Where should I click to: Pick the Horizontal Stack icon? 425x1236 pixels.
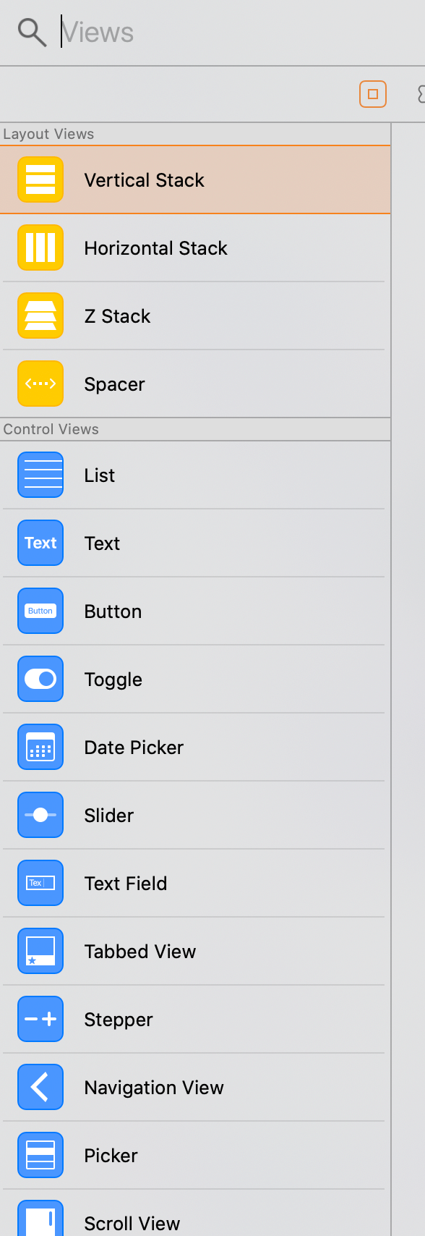pos(40,247)
